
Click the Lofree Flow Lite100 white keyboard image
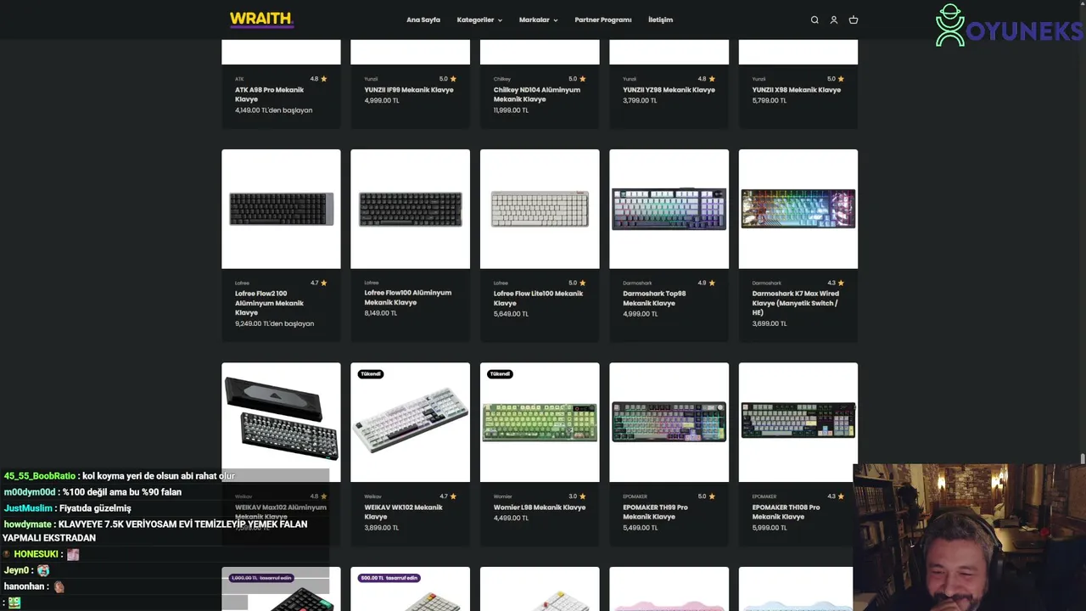(x=540, y=209)
